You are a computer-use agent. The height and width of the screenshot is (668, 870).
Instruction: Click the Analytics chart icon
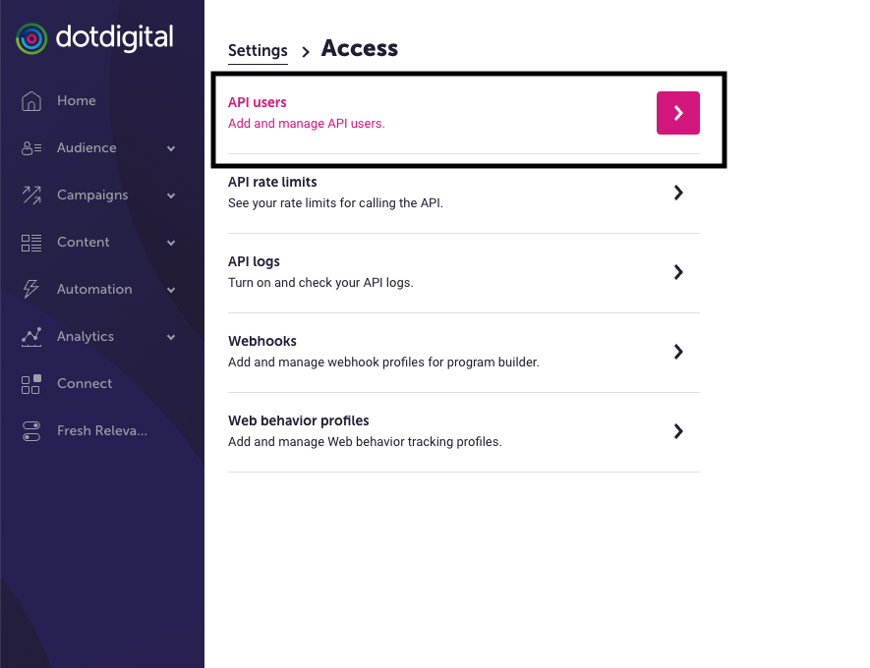(x=31, y=337)
